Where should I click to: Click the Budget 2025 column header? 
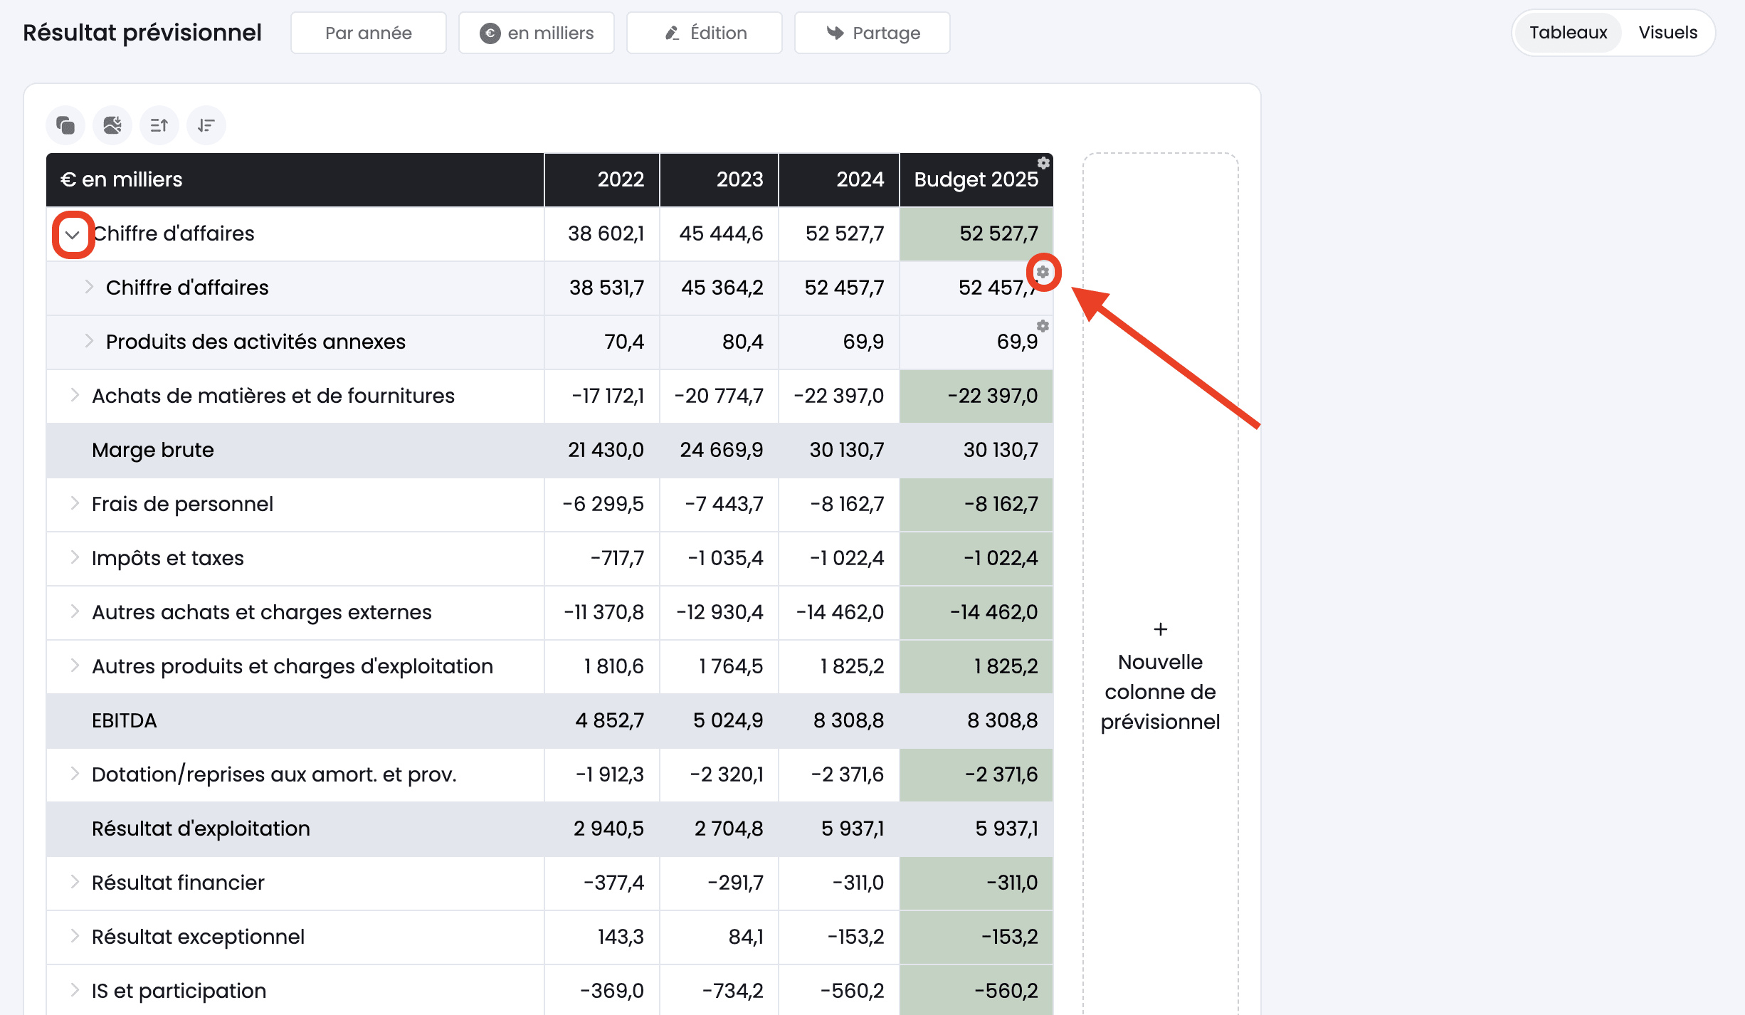[x=976, y=179]
